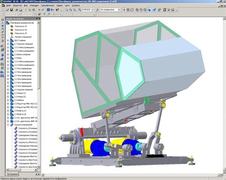
Task: Open the Операции menu
Action: (34, 6)
